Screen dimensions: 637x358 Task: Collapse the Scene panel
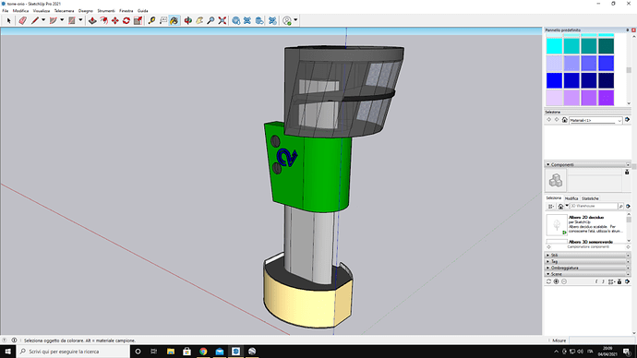(548, 274)
